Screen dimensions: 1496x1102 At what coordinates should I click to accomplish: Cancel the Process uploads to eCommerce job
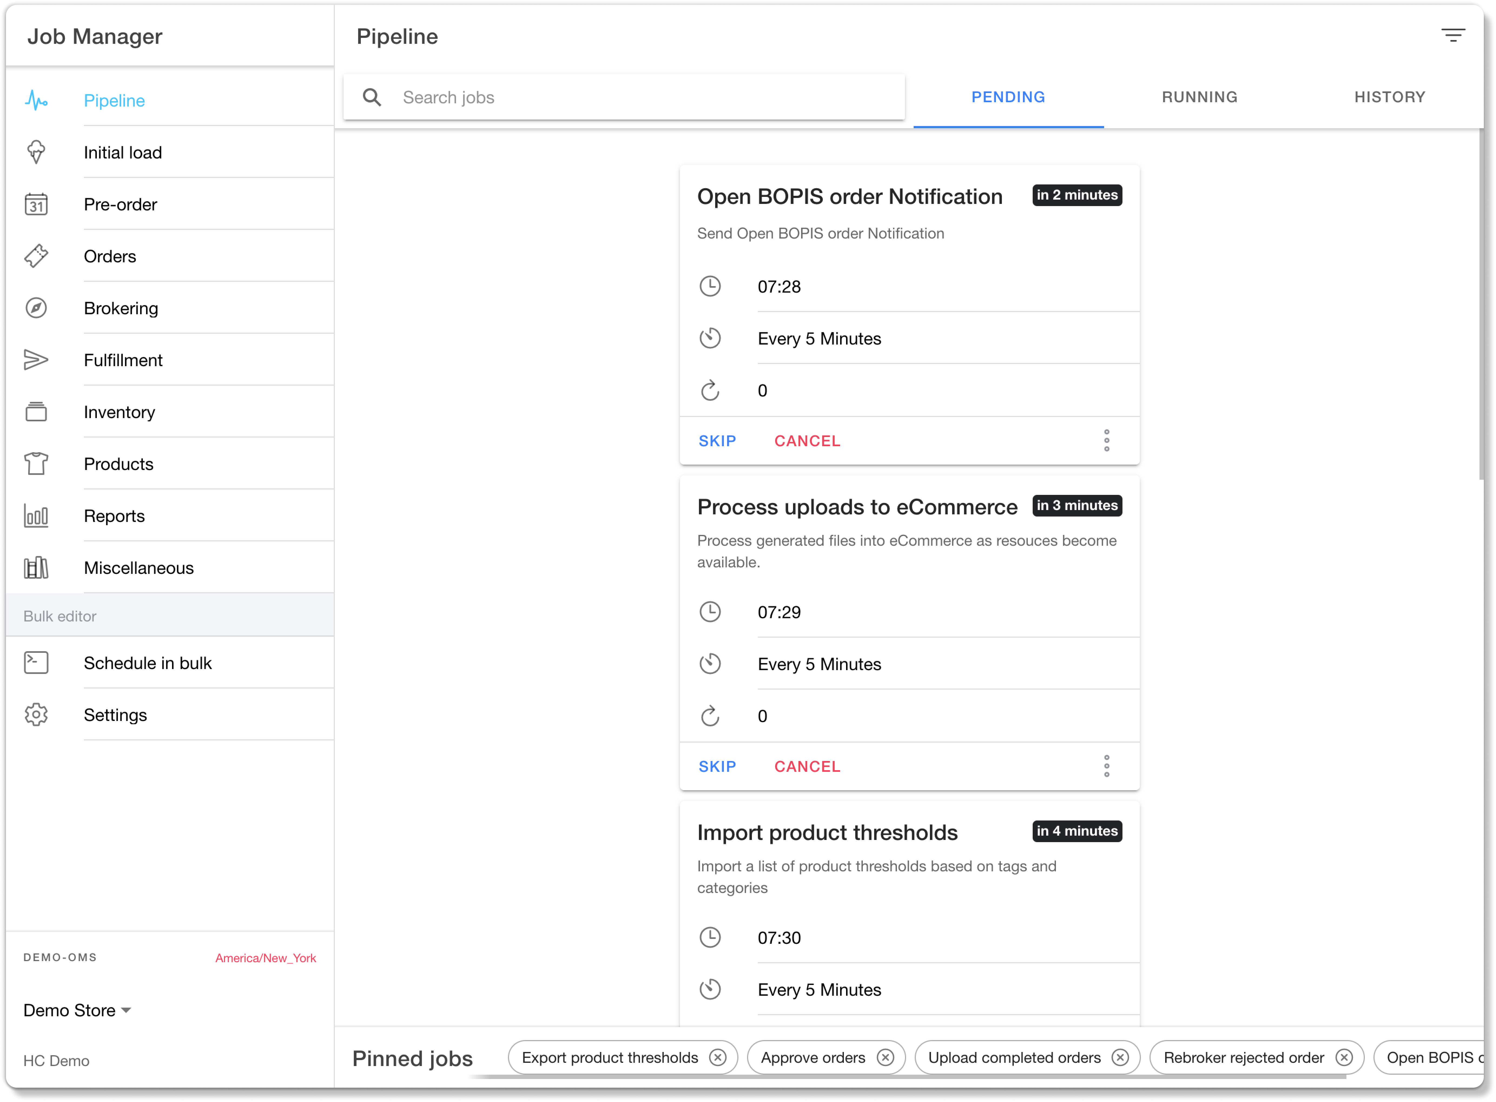[807, 766]
